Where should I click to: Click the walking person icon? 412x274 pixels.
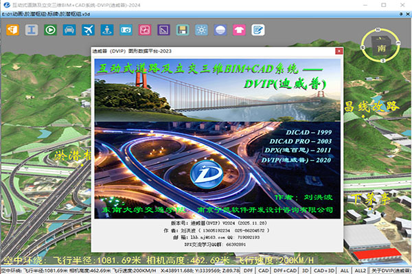(106, 29)
